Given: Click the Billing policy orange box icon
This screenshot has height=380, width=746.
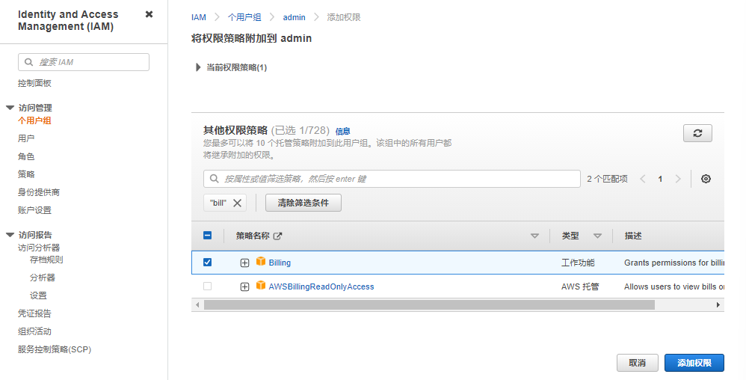Looking at the screenshot, I should (x=261, y=262).
